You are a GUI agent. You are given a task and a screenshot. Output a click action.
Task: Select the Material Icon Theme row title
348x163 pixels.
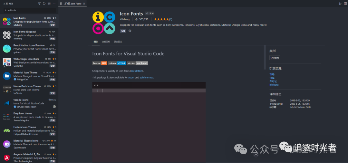25,72
